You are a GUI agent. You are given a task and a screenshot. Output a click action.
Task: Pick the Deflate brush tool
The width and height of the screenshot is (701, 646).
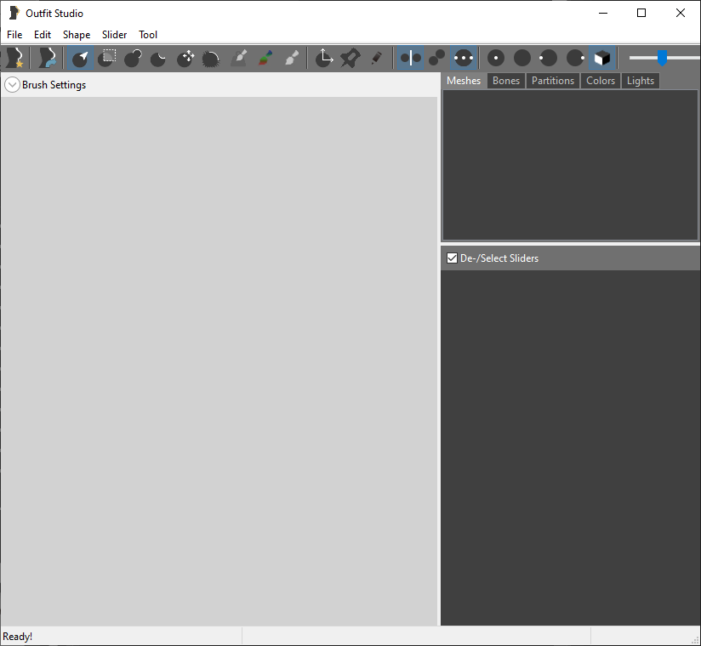[x=159, y=58]
